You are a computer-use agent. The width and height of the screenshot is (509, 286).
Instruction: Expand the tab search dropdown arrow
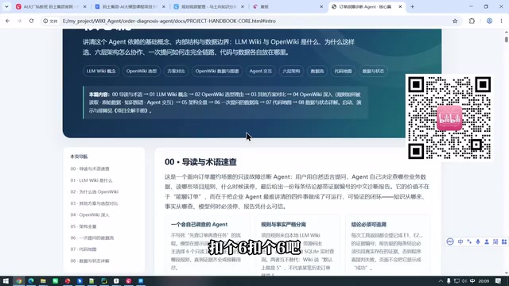click(6, 6)
